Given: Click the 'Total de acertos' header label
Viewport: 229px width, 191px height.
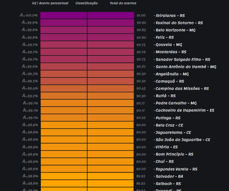Looking at the screenshot, I should [x=123, y=3].
